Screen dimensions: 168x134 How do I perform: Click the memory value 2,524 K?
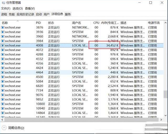pos(113,86)
